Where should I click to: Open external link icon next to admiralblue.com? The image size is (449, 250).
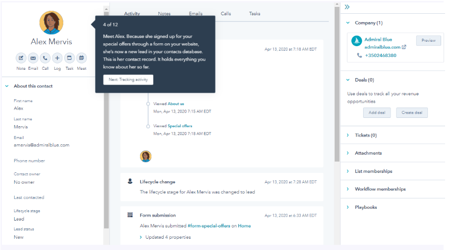click(x=404, y=47)
